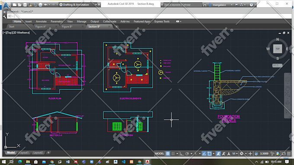Toggle auto-add annotation scales icon
The width and height of the screenshot is (294, 165).
pos(224,154)
